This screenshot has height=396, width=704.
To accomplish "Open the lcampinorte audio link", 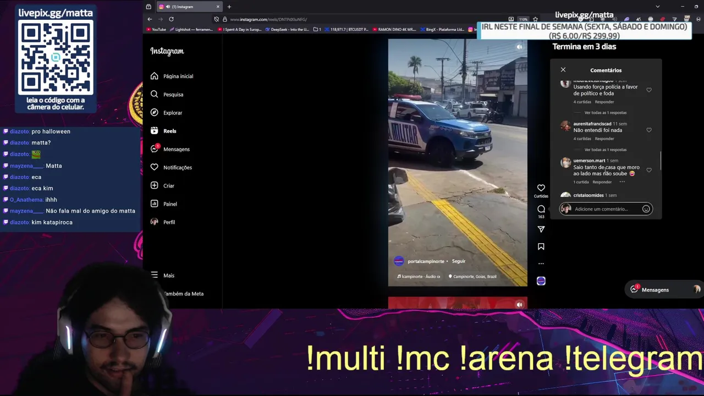I will pyautogui.click(x=419, y=277).
